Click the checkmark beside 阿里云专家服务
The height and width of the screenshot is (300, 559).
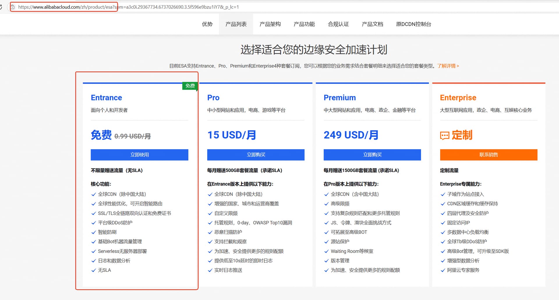click(443, 270)
